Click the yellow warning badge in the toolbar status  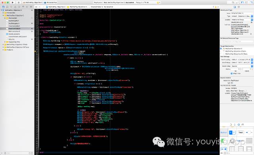click(x=158, y=2)
